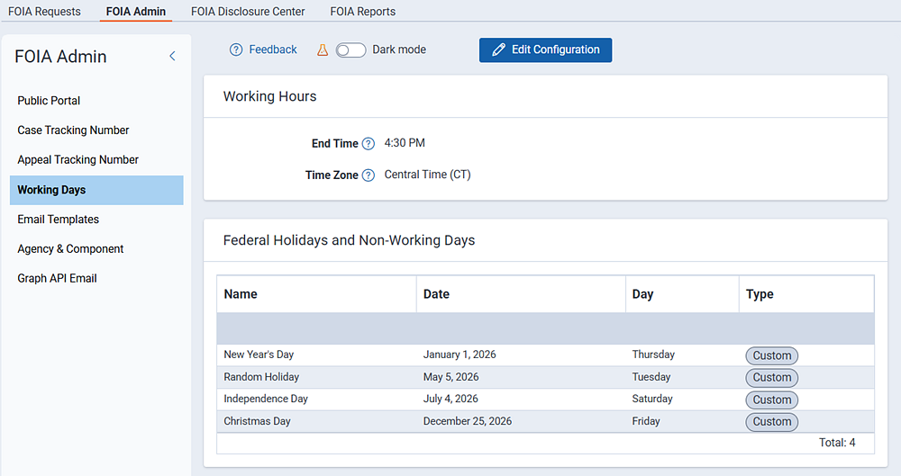
Task: Click the Custom badge for Random Holiday
Action: [772, 378]
